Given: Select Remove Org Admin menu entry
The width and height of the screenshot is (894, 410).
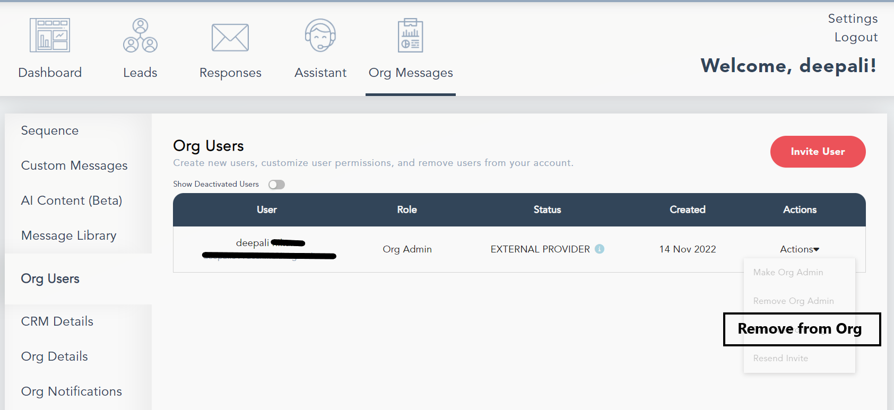Looking at the screenshot, I should point(793,301).
